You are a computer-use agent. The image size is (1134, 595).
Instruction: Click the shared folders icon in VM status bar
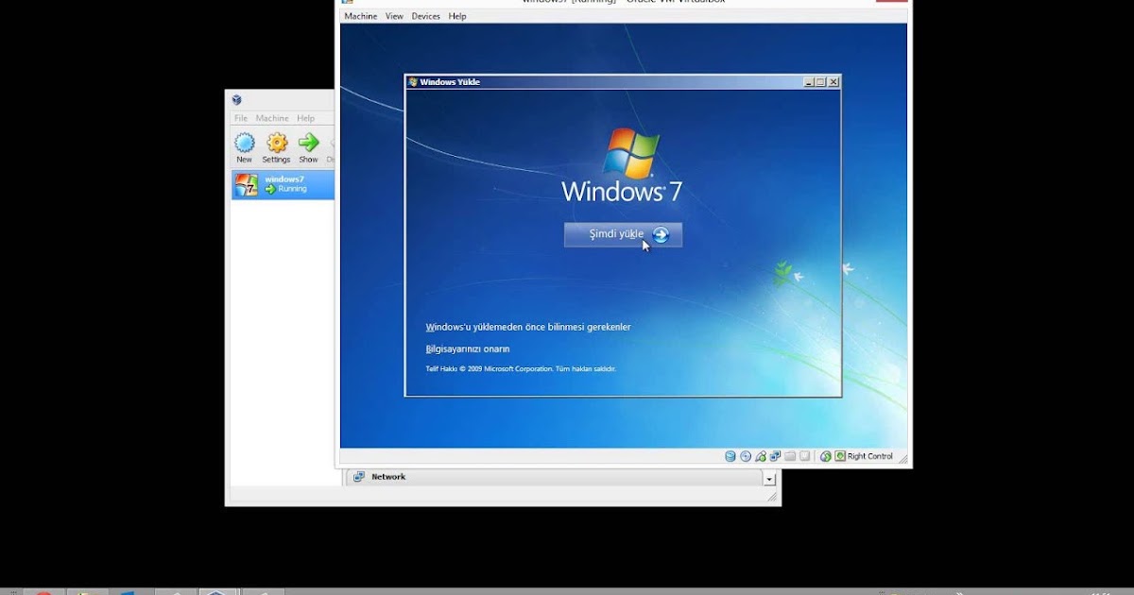click(x=790, y=456)
